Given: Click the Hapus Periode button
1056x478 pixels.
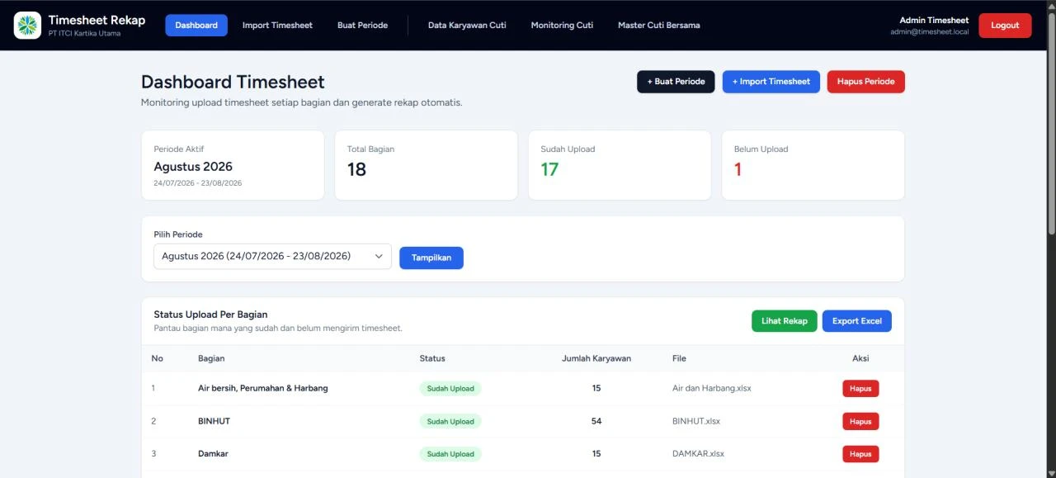Looking at the screenshot, I should [865, 82].
